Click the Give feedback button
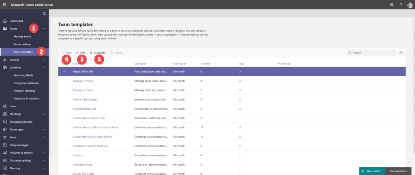Viewport: 415px width, 175px height. point(398,171)
